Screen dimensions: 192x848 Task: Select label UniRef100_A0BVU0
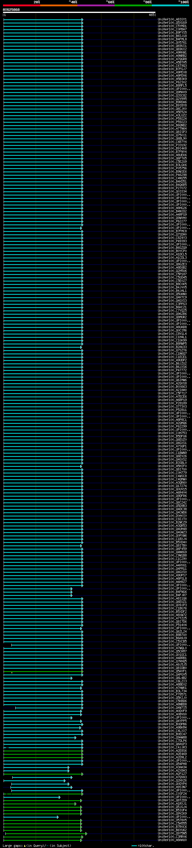point(172,714)
